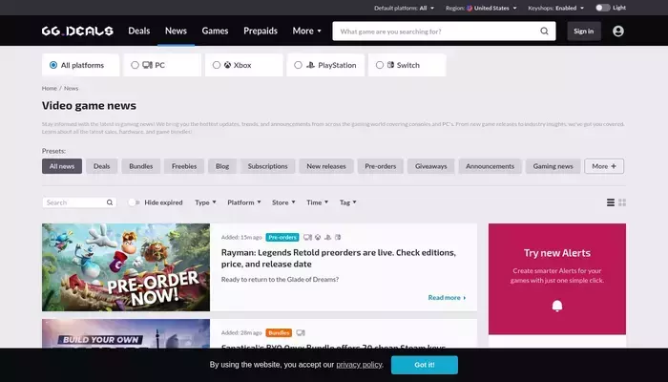Click the search magnifier icon in header
The width and height of the screenshot is (668, 382).
[545, 32]
